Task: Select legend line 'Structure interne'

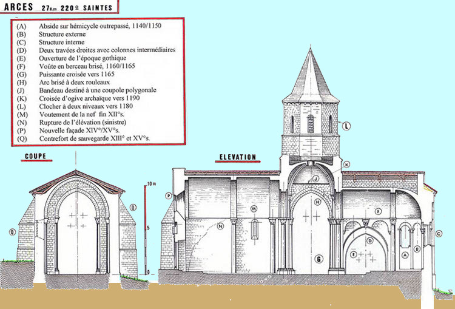Action: pos(62,42)
